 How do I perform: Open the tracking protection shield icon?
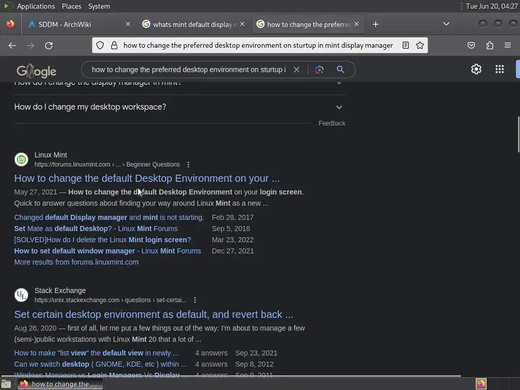(100, 45)
